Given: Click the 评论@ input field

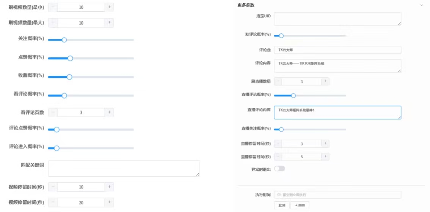Looking at the screenshot, I should tap(337, 50).
